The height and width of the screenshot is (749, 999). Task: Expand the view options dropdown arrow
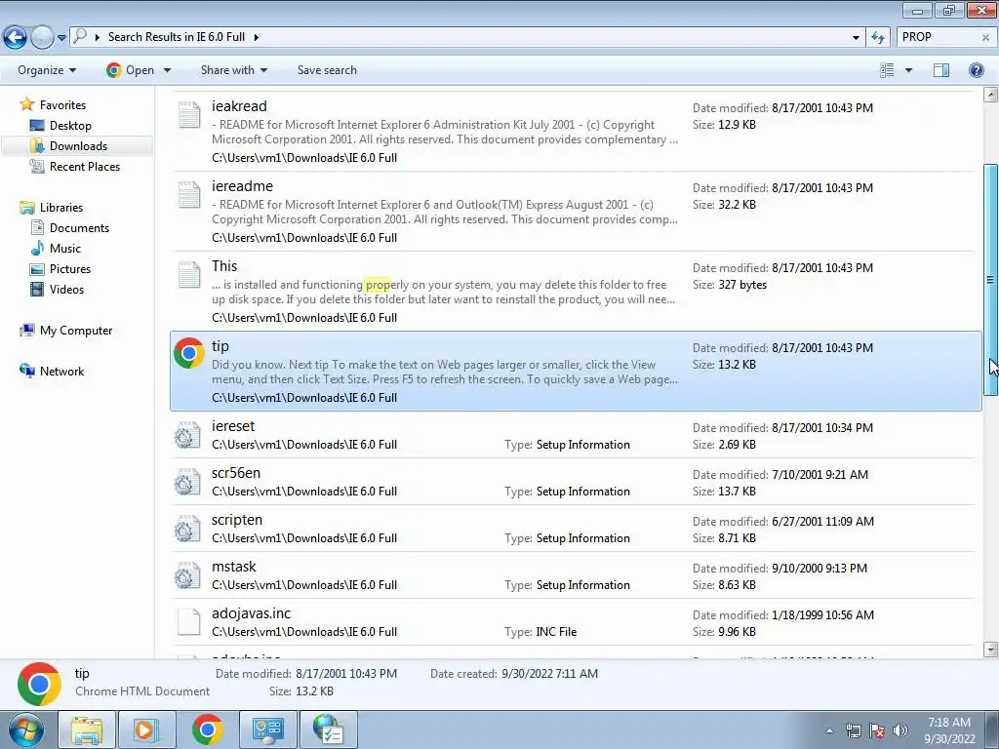908,70
